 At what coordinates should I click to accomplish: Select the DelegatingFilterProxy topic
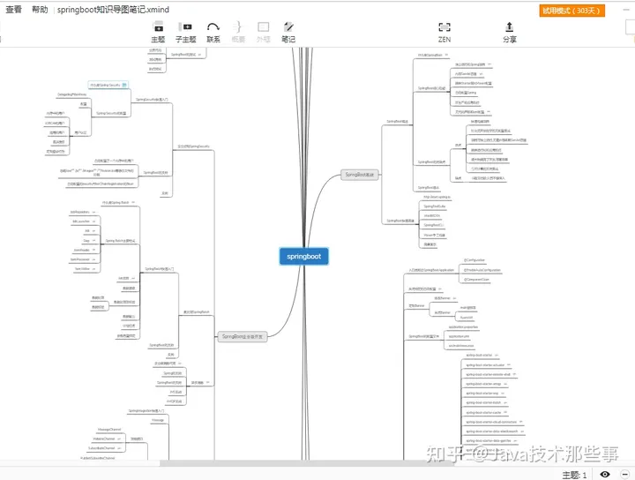(x=71, y=94)
